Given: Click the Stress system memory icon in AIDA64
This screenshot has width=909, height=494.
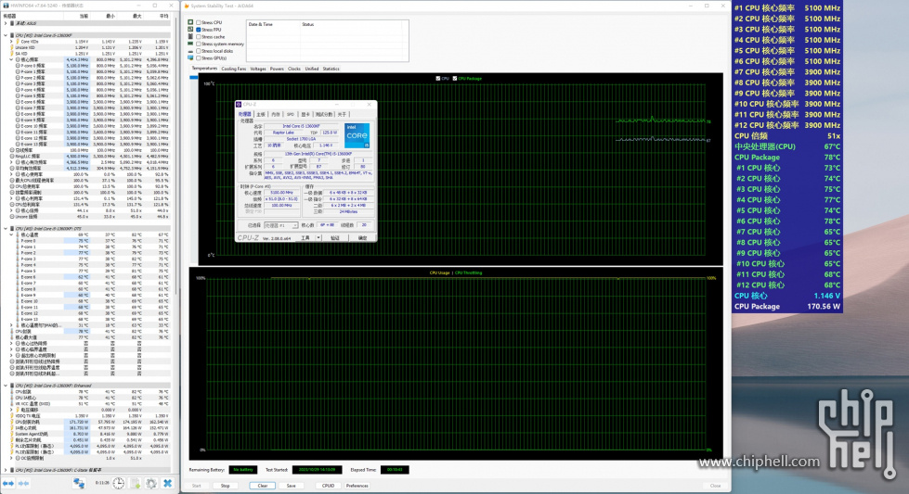Looking at the screenshot, I should click(190, 44).
